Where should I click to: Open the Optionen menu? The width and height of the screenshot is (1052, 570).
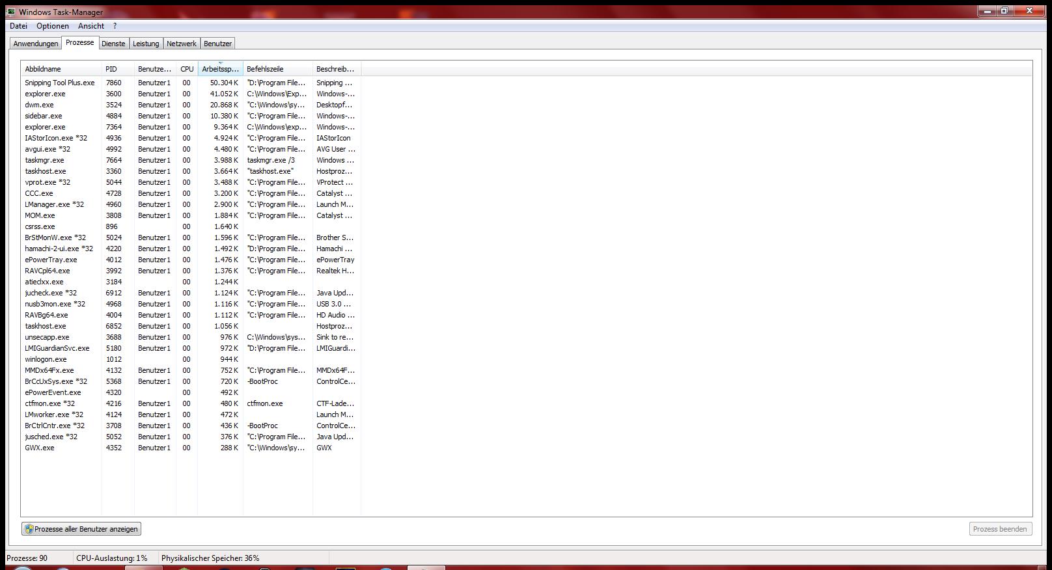click(53, 26)
